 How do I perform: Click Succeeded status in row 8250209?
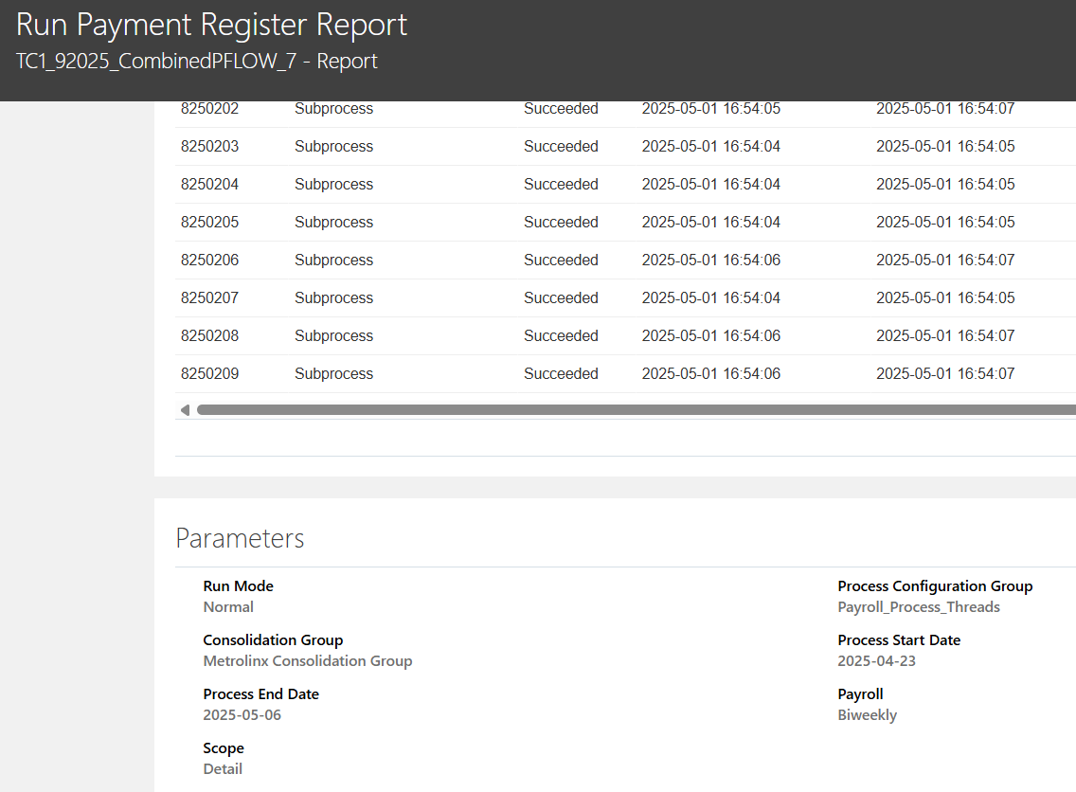coord(562,372)
